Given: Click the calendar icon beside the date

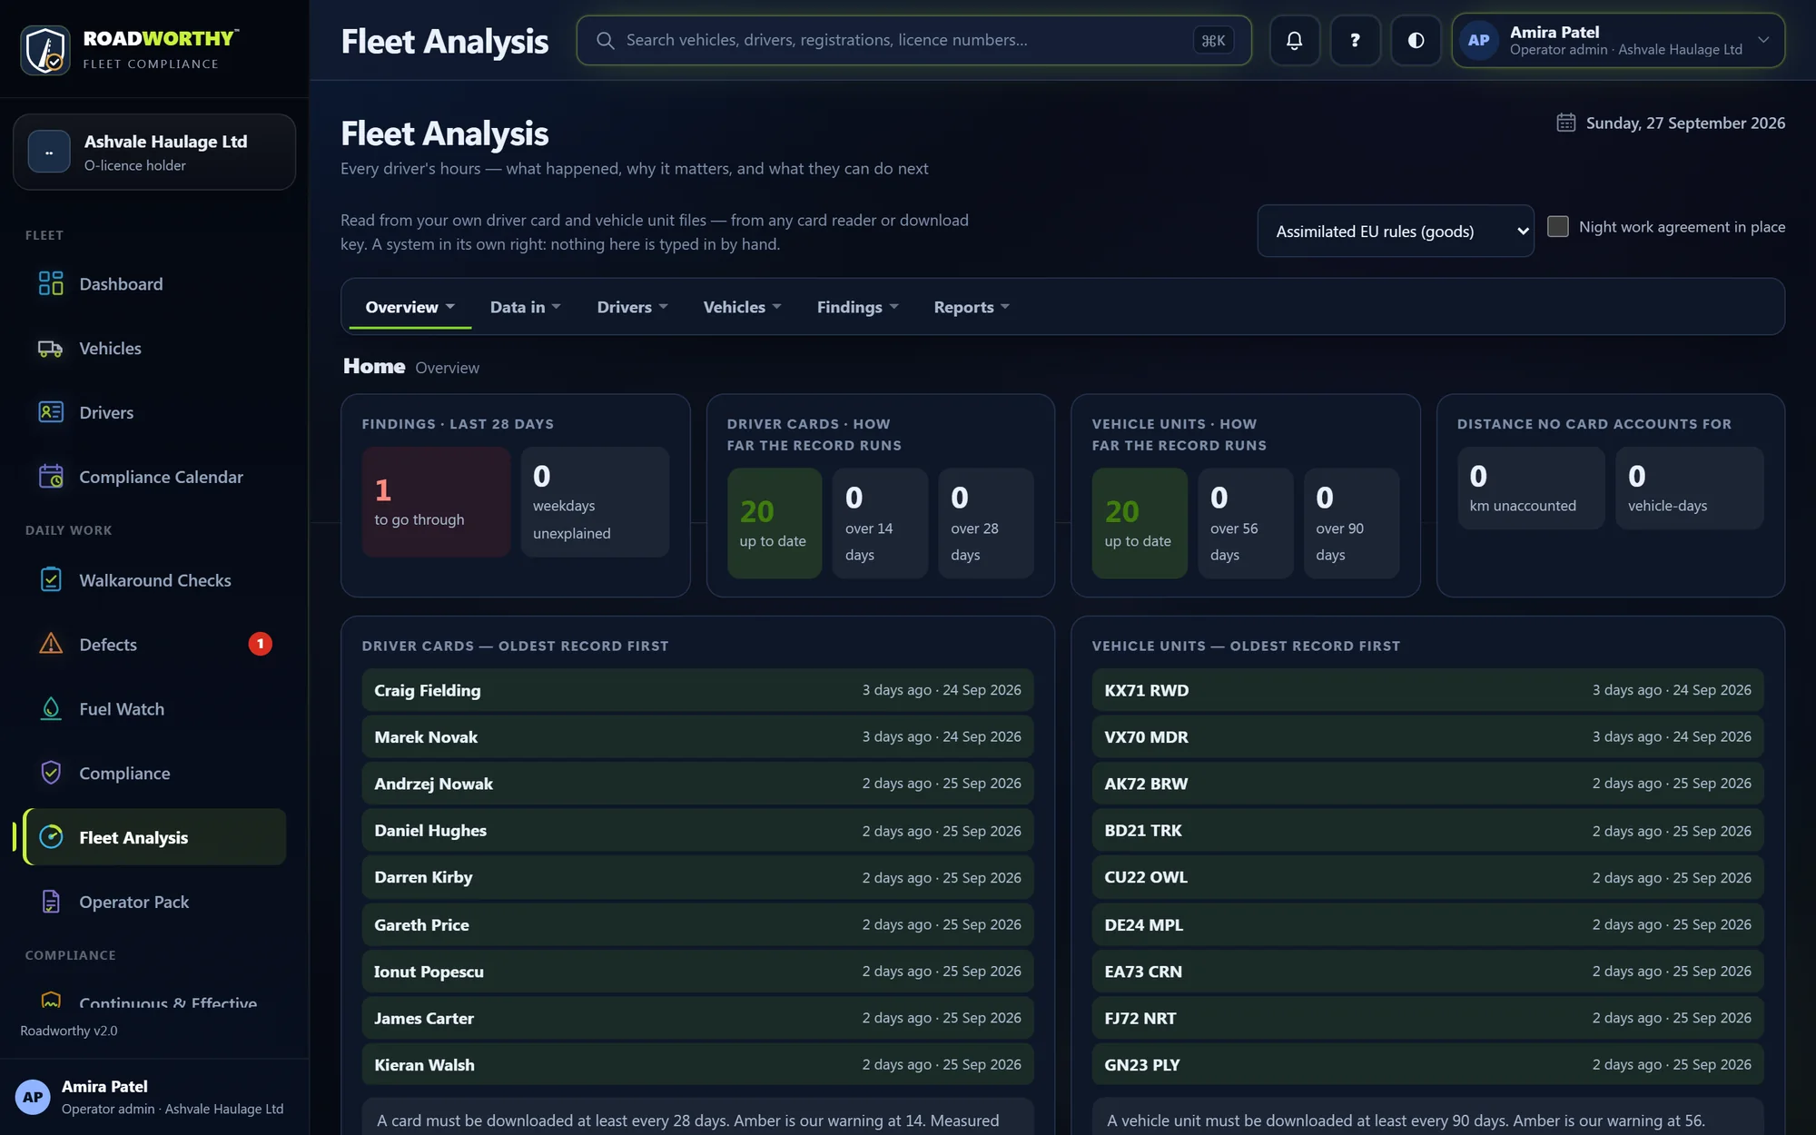Looking at the screenshot, I should pyautogui.click(x=1566, y=123).
